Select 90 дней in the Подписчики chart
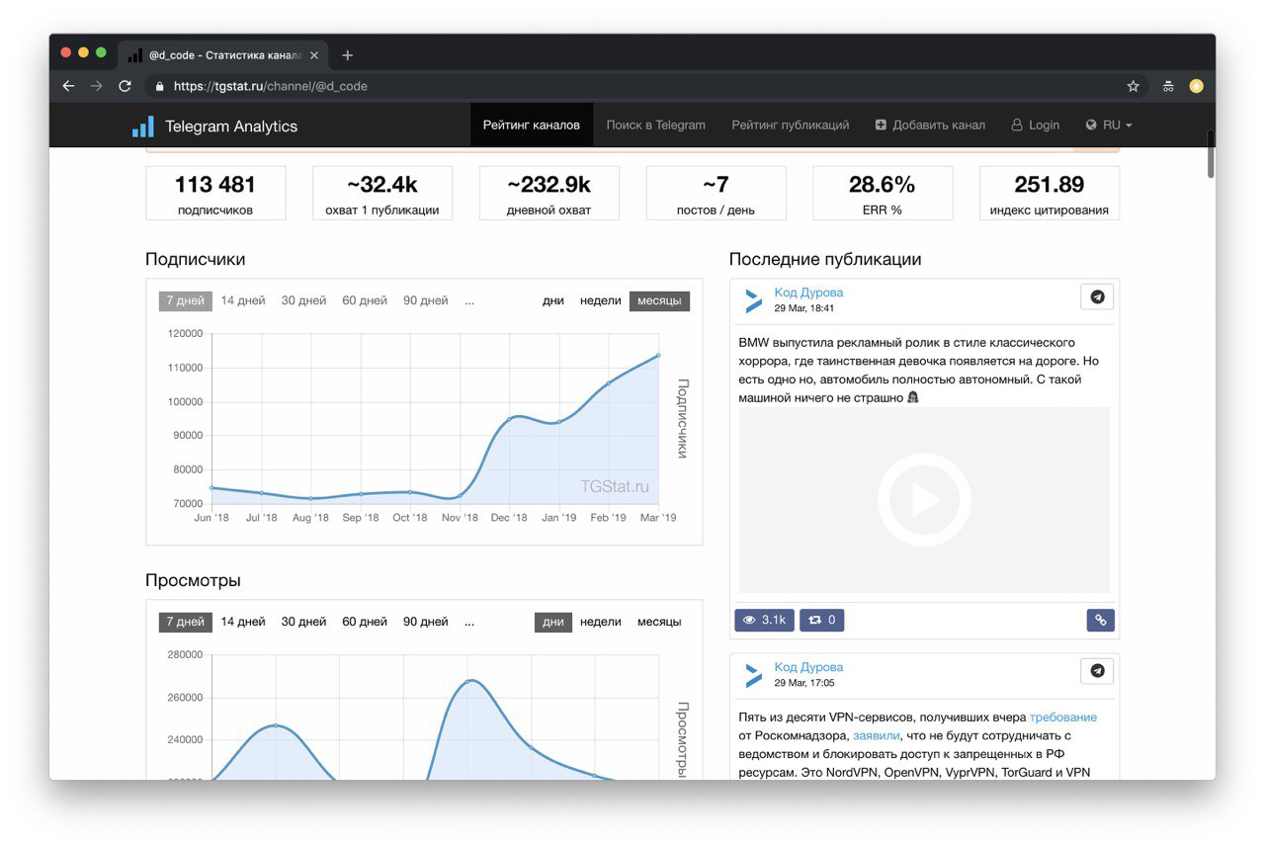This screenshot has width=1265, height=845. coord(426,300)
